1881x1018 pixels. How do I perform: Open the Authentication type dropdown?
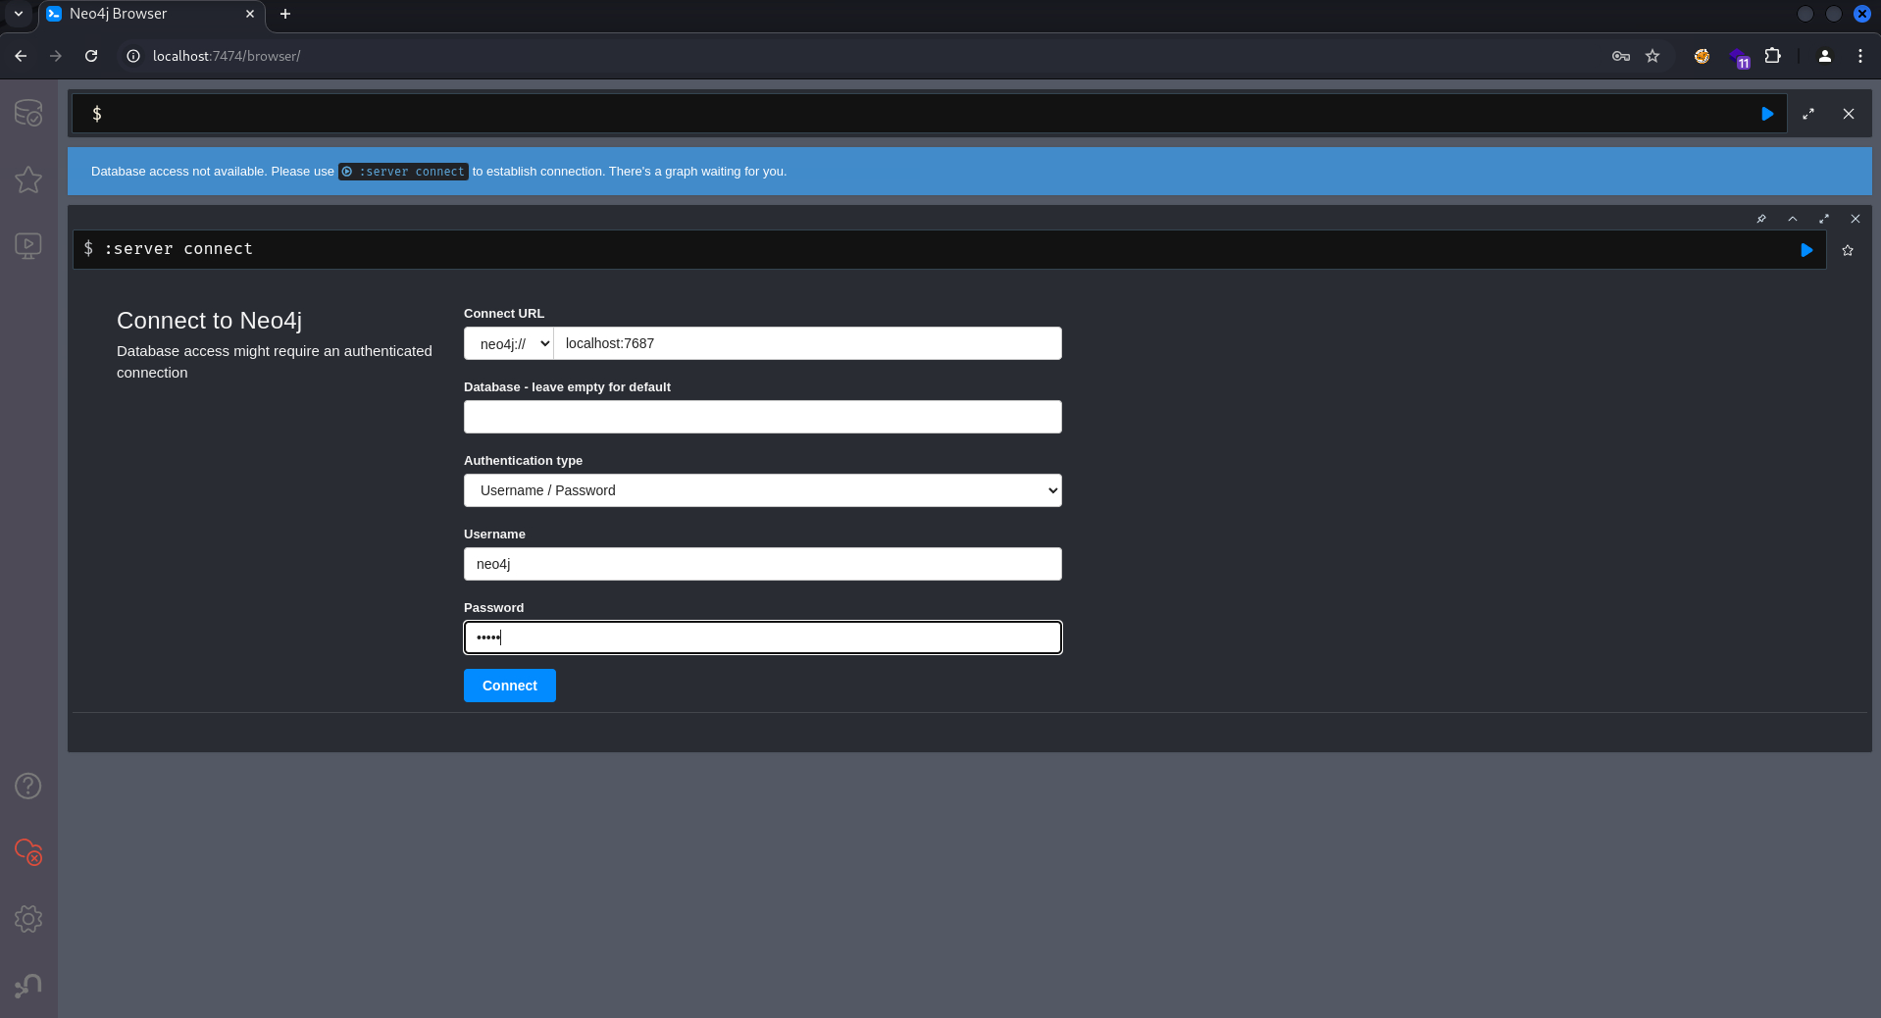click(x=763, y=490)
